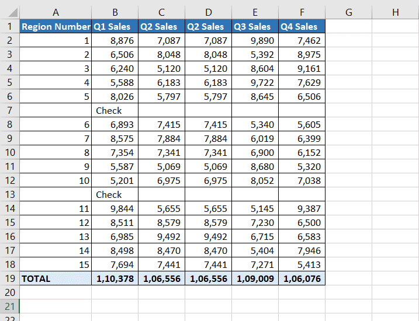
Task: Select Region Number 10 cell in column A
Action: click(x=56, y=180)
